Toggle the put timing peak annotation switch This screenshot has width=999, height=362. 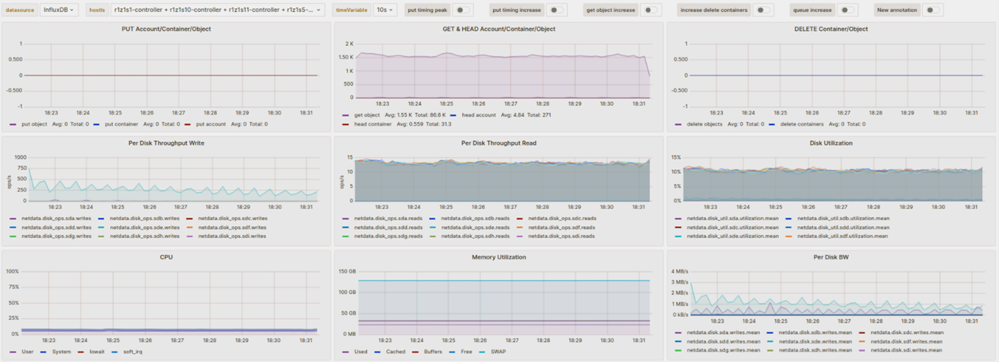pyautogui.click(x=462, y=10)
